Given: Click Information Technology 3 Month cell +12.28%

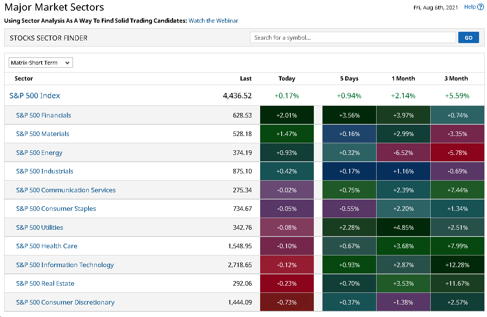Looking at the screenshot, I should coord(457,265).
